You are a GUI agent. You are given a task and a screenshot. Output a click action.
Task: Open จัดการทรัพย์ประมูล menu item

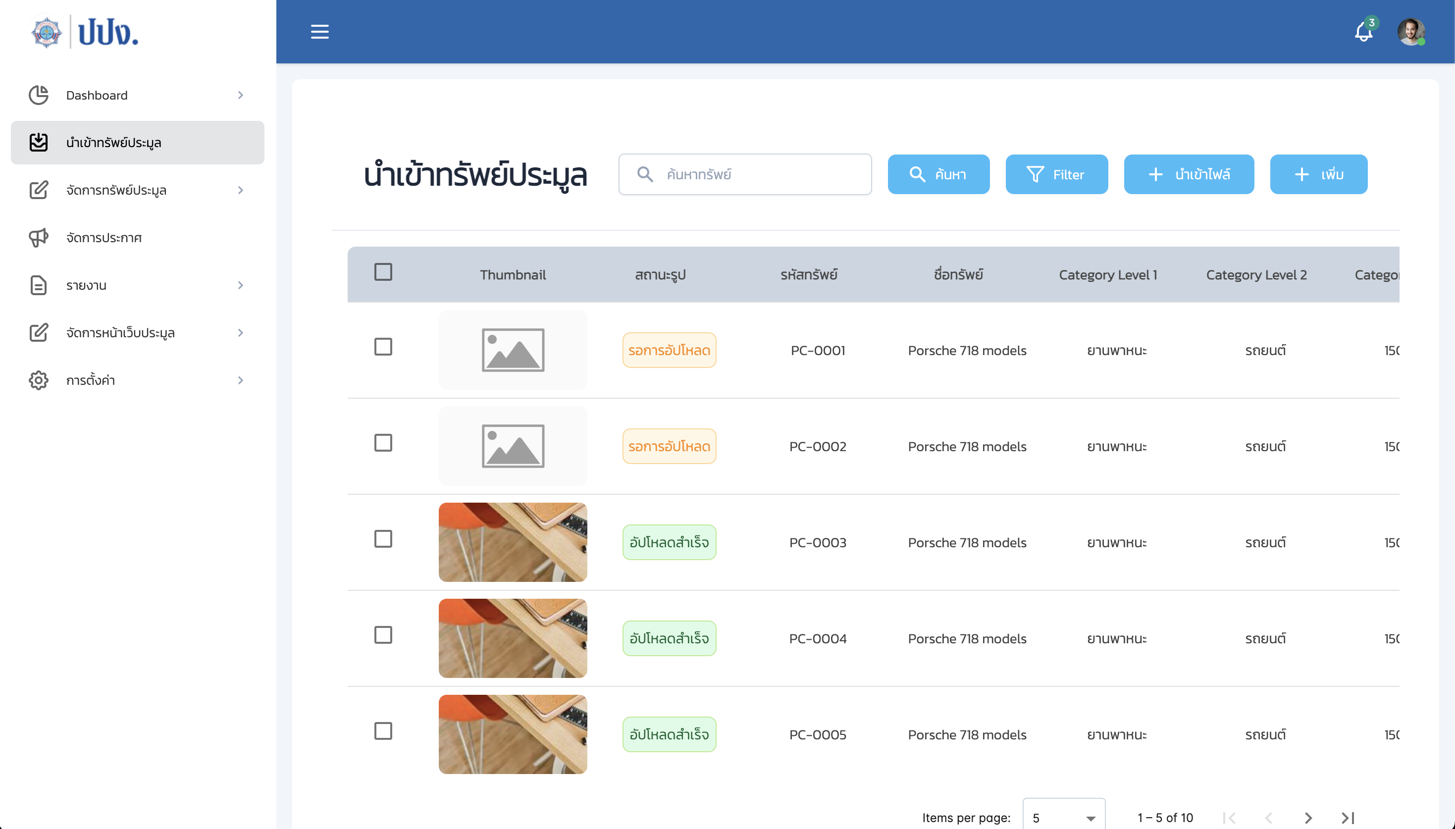click(x=137, y=190)
